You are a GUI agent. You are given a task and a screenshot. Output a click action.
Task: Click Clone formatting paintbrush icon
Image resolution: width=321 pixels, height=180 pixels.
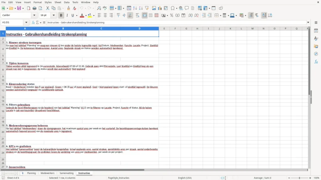click(x=69, y=8)
